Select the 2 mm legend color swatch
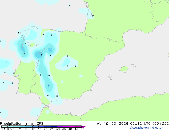Screen dimensions: 169x130 pyautogui.click(x=23, y=127)
